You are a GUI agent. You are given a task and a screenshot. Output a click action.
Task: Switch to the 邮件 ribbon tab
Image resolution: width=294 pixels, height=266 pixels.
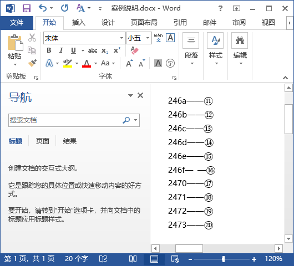click(210, 23)
